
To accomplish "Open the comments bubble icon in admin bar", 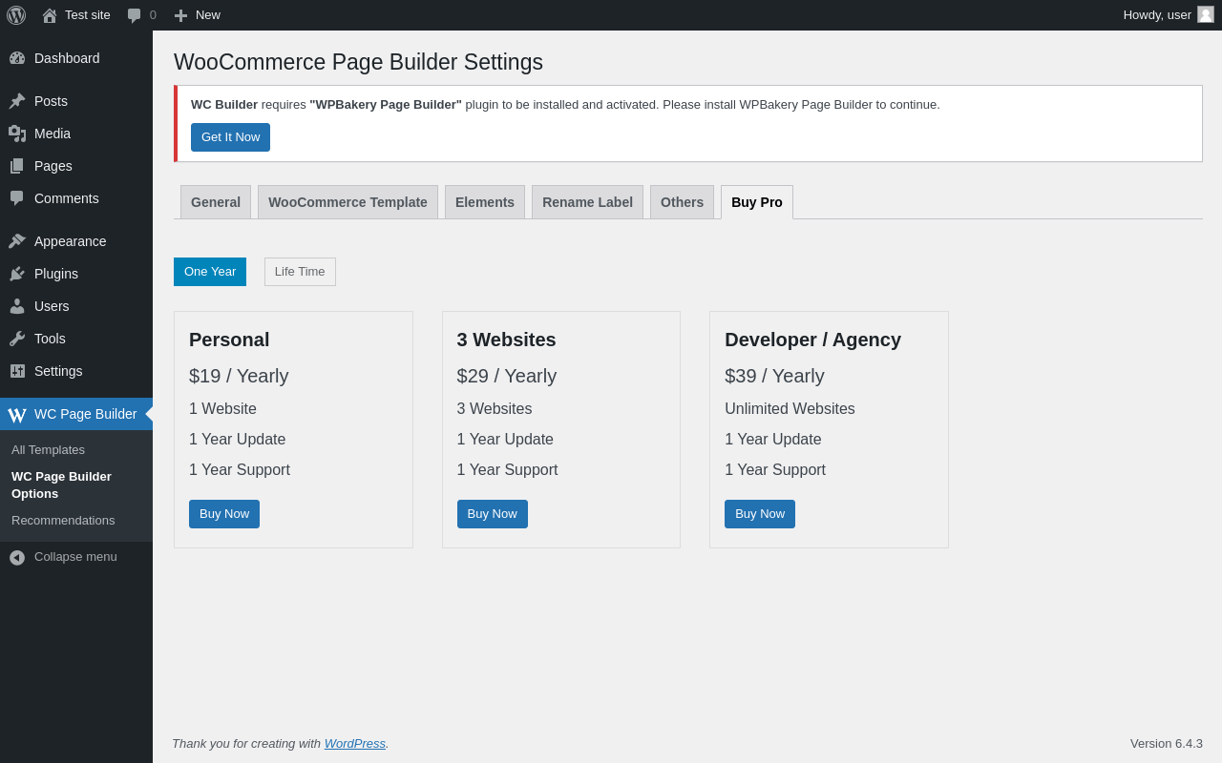I will click(x=135, y=15).
